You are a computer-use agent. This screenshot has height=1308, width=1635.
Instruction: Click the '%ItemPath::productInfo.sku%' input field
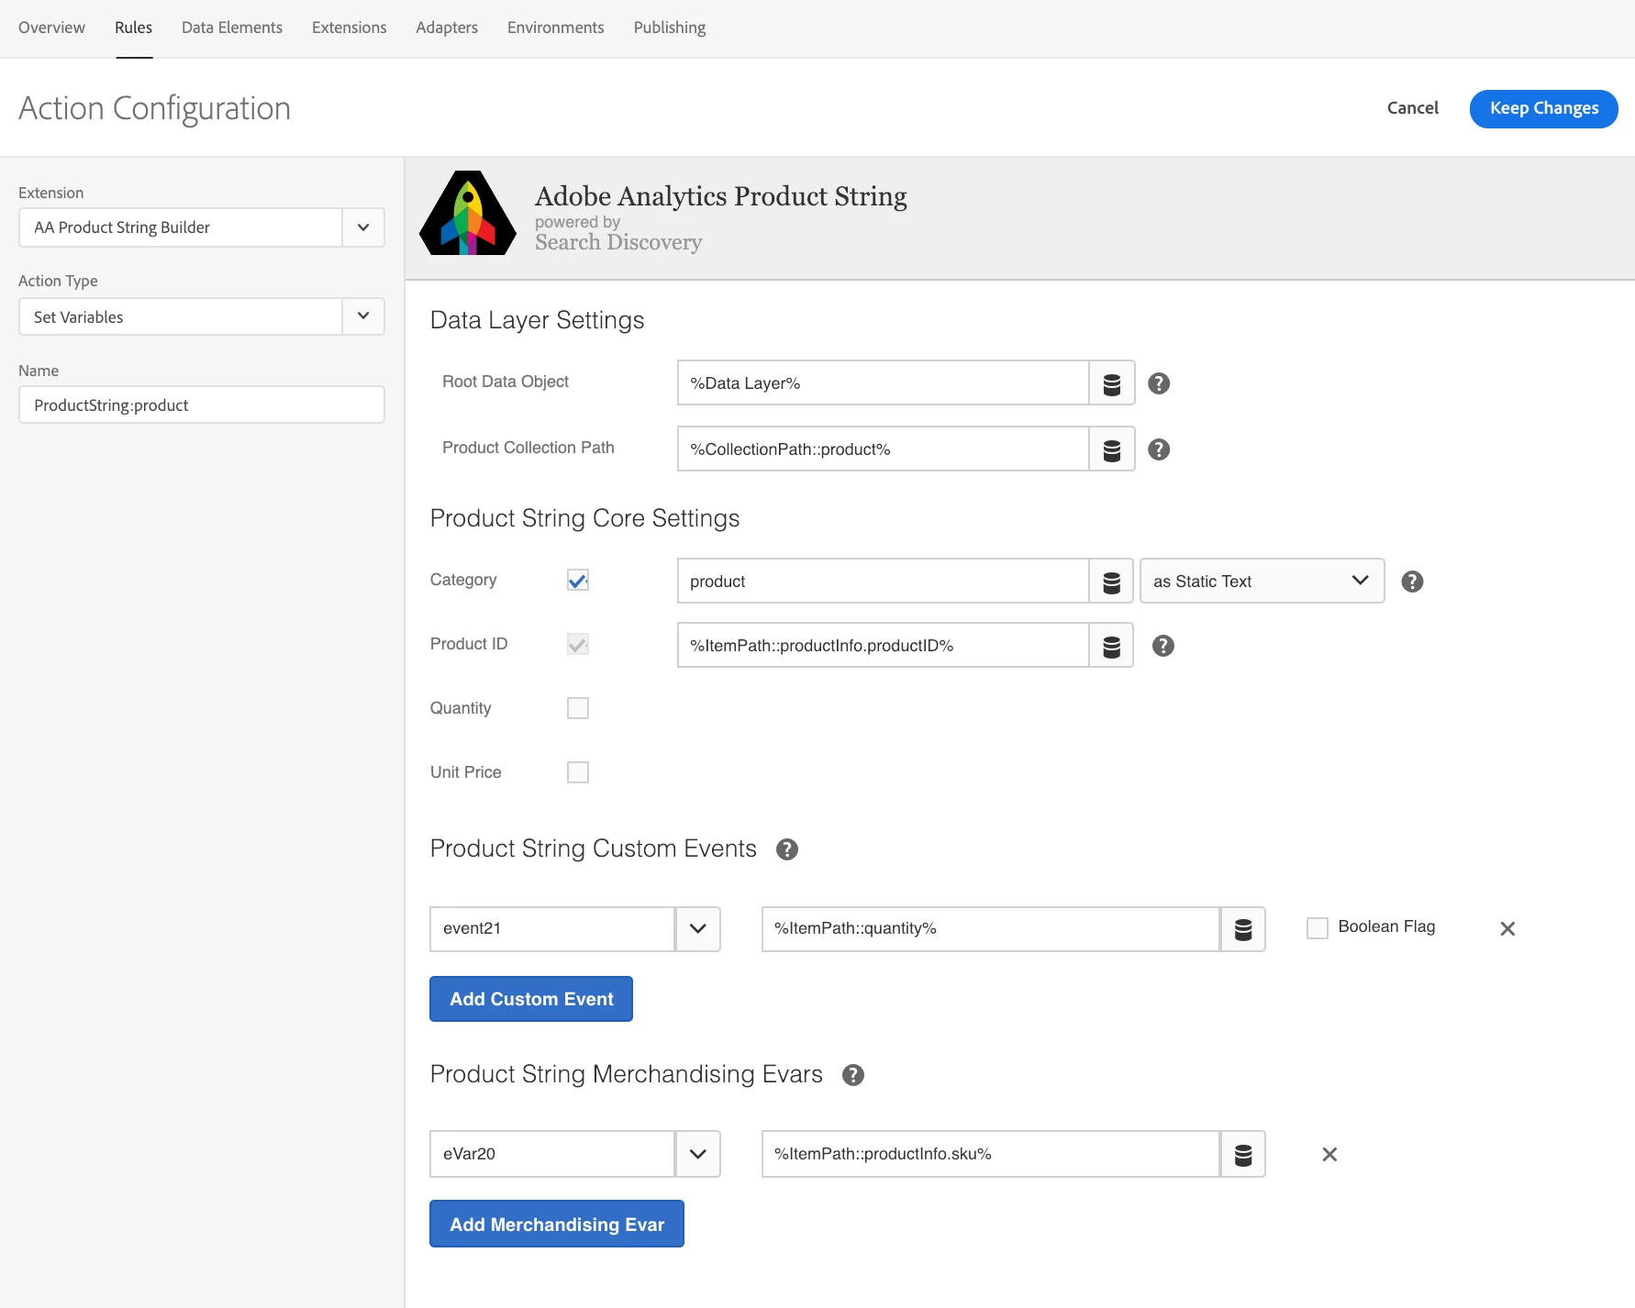[x=991, y=1155]
